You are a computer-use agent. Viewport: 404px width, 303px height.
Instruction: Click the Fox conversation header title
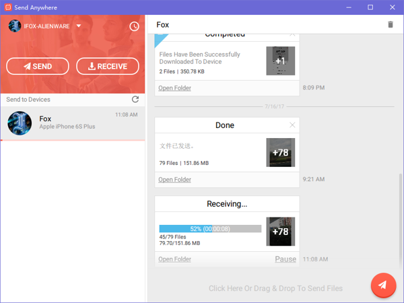tap(162, 25)
